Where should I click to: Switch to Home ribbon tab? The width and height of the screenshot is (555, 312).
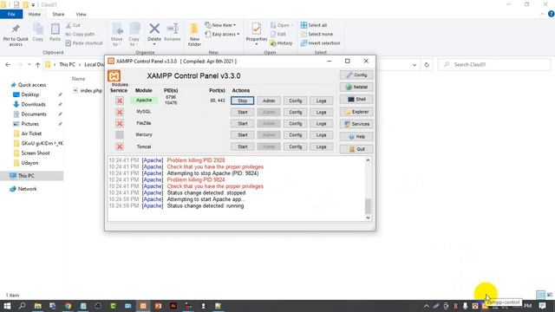35,14
